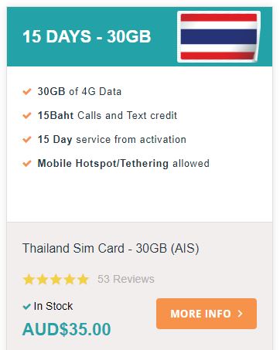The height and width of the screenshot is (350, 280).
Task: Click the checkmark beside 15Baht Calls and Text
Action: tap(27, 115)
